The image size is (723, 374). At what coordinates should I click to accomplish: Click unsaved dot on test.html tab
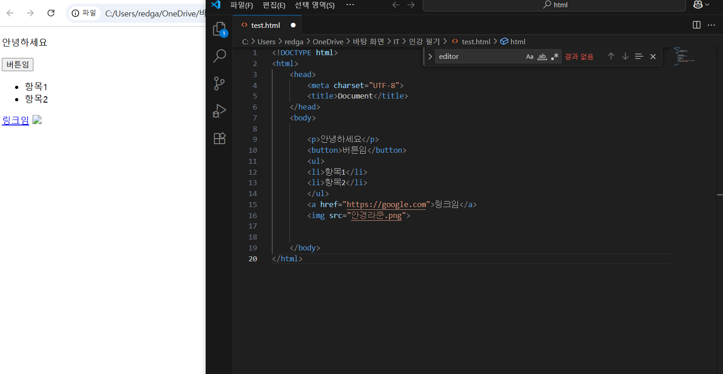pyautogui.click(x=293, y=25)
